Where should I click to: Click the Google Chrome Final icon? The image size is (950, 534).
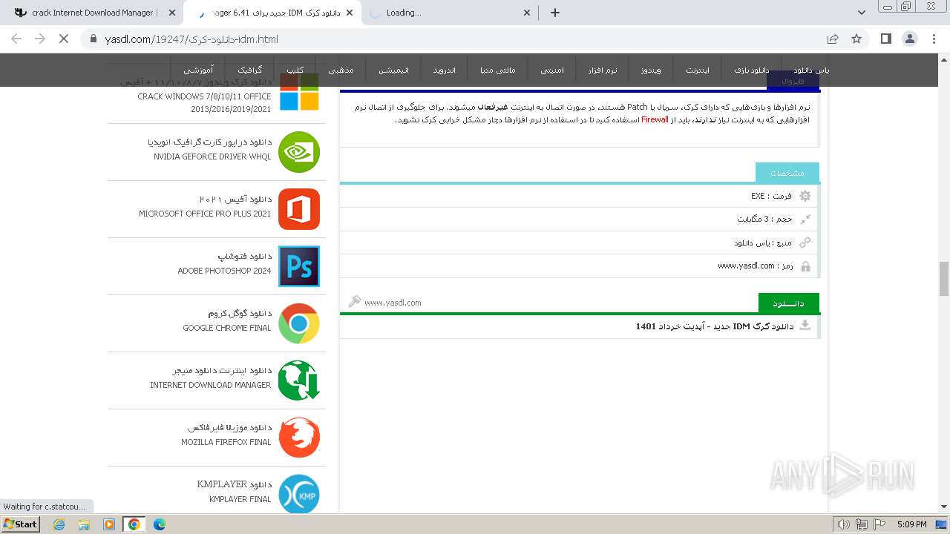299,323
